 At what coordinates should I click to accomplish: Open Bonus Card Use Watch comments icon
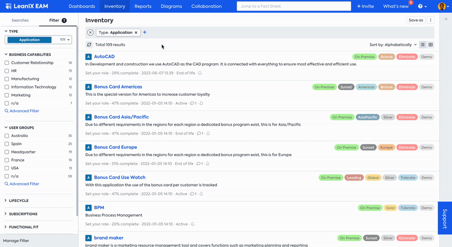click(x=193, y=194)
